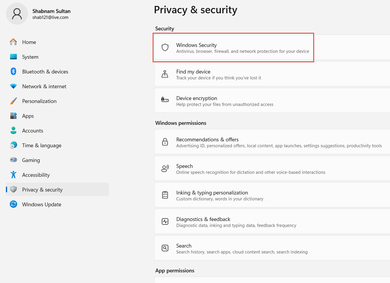The width and height of the screenshot is (390, 283).
Task: Open Windows Security option
Action: click(x=272, y=47)
